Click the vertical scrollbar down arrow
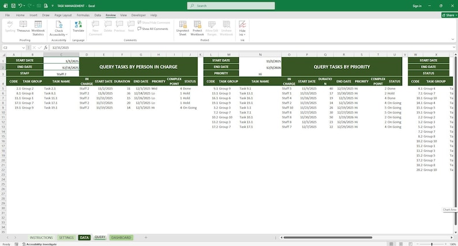 (x=455, y=233)
